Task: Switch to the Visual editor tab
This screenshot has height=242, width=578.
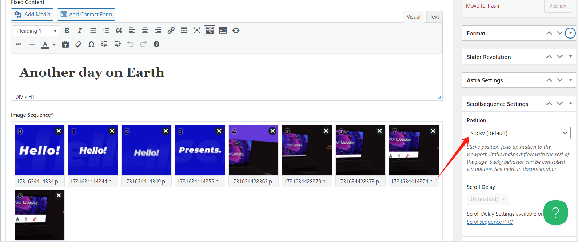Action: click(413, 17)
